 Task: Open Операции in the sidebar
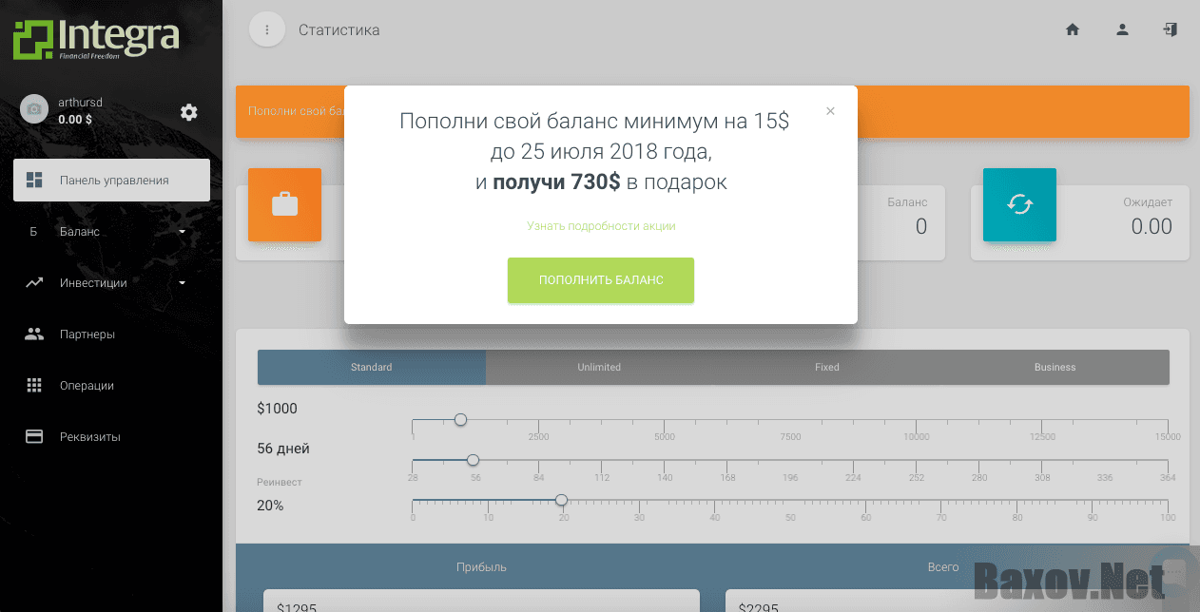tap(86, 386)
